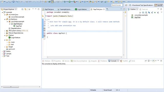Open the Servers tab
The height and width of the screenshot is (92, 164).
[x=66, y=61]
